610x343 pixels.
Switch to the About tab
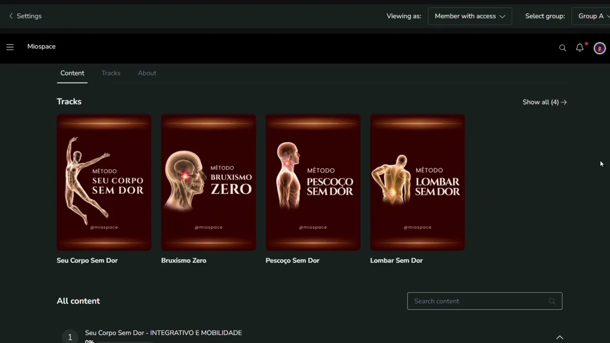click(147, 73)
